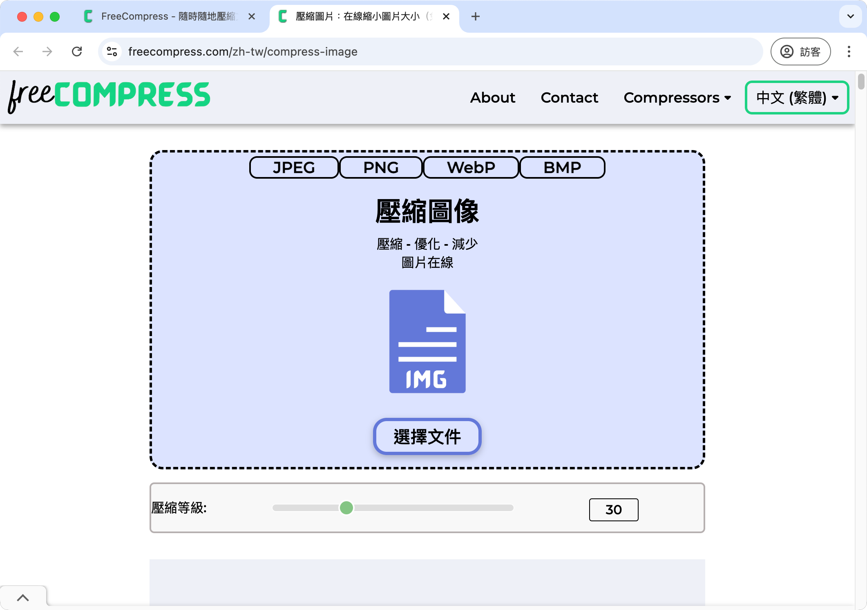This screenshot has width=867, height=610.
Task: Open the Contact page
Action: [569, 97]
